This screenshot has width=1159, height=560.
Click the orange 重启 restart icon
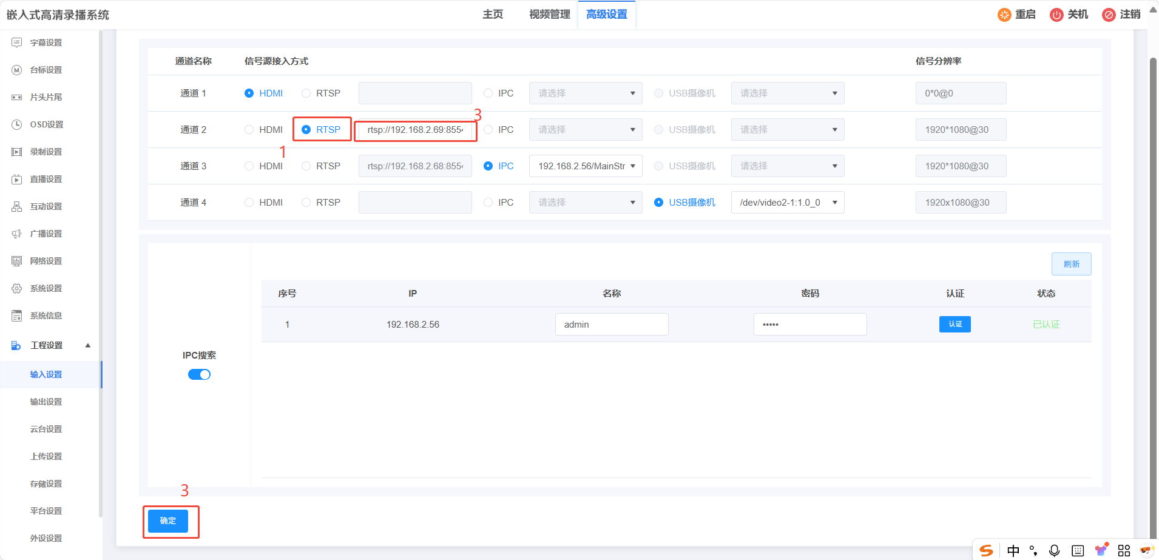[x=1004, y=15]
